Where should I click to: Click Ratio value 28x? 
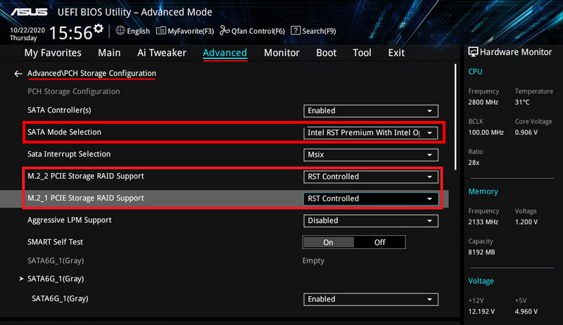tap(474, 163)
